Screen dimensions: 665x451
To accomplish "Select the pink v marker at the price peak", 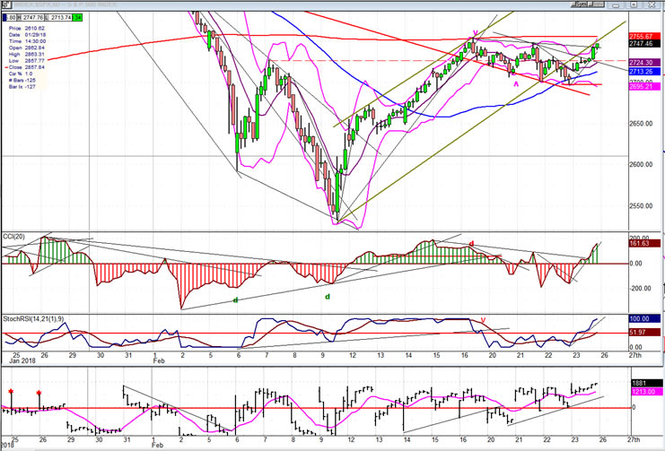I will click(x=476, y=32).
